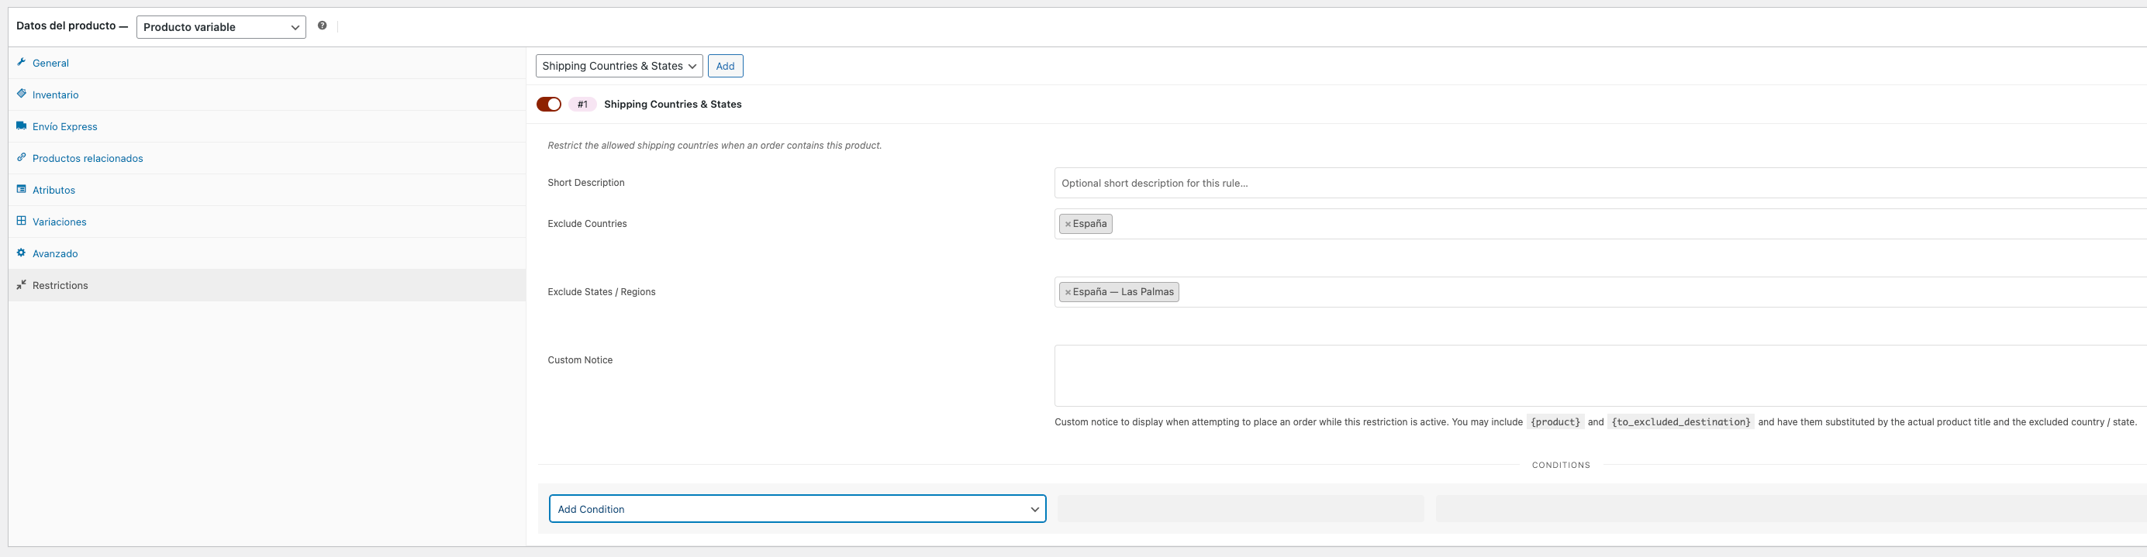Screen dimensions: 2147x557
Task: Click the Inventario tag icon
Action: tap(22, 94)
